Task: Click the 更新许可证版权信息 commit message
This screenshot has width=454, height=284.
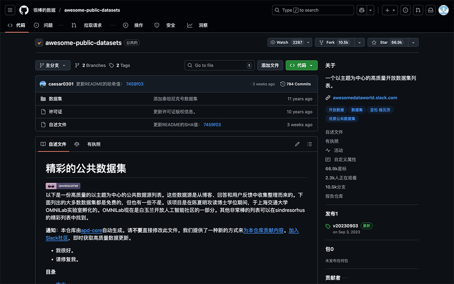Action: pos(175,112)
